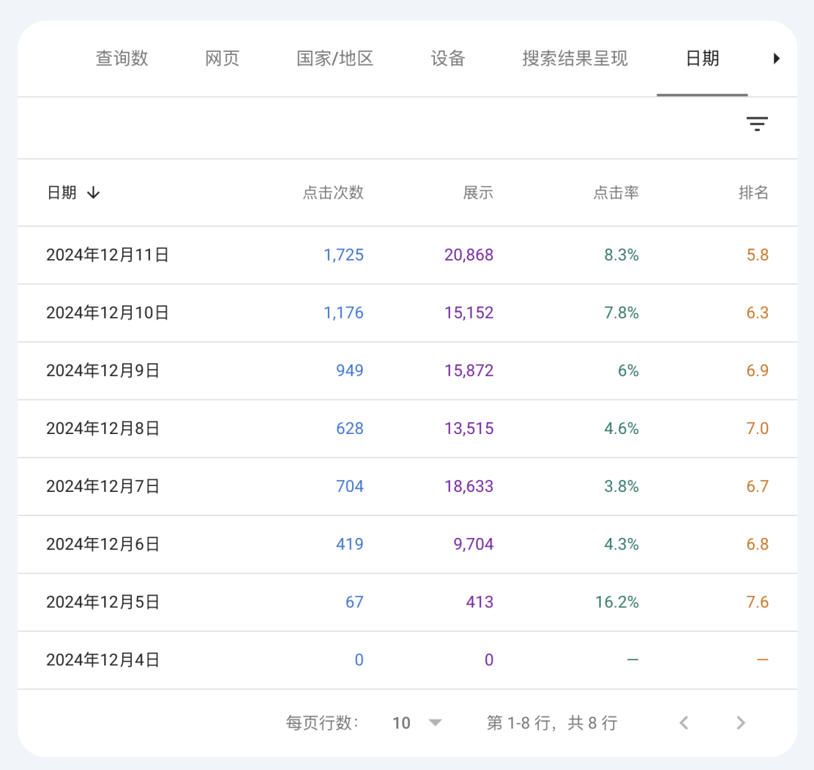Viewport: 814px width, 770px height.
Task: Click the ranking value 5.8
Action: (x=757, y=255)
